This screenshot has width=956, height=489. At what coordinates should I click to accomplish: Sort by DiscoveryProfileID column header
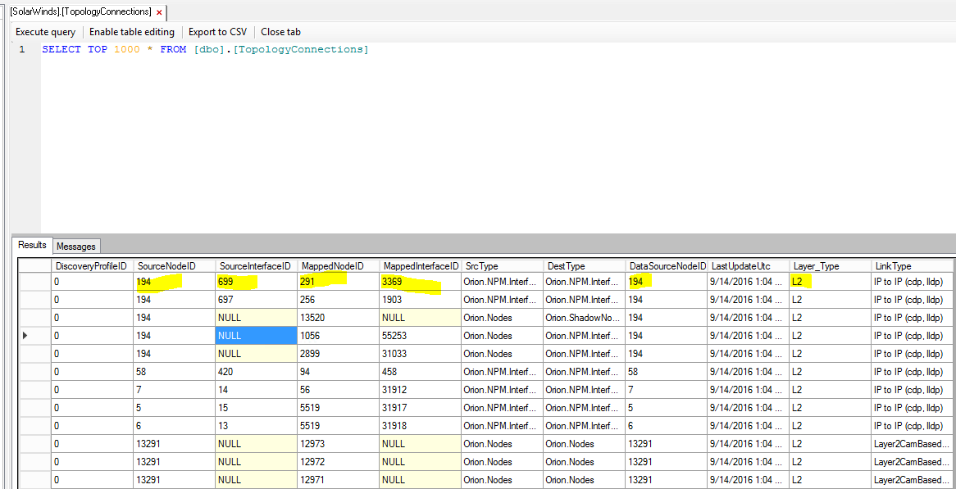pyautogui.click(x=92, y=266)
